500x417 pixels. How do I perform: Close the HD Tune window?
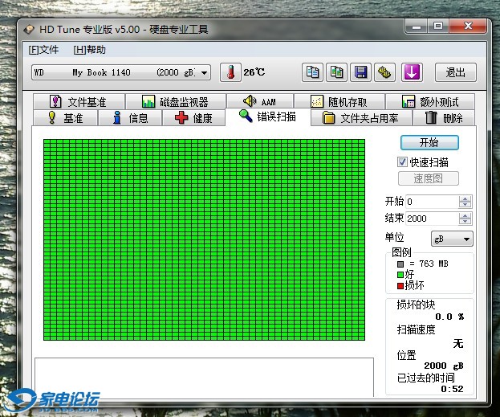468,27
